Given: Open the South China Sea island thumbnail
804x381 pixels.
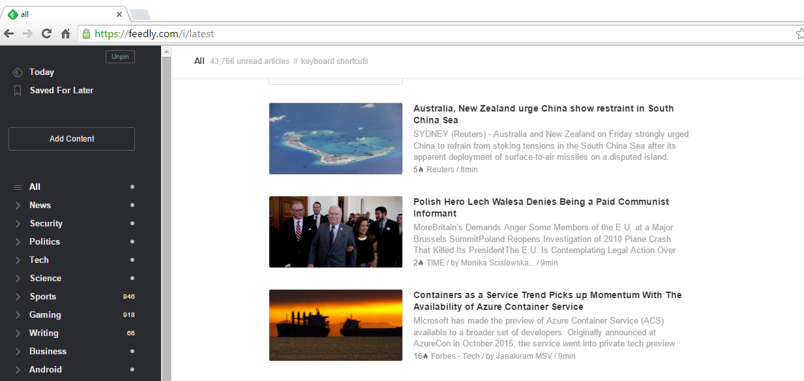Looking at the screenshot, I should pos(336,138).
